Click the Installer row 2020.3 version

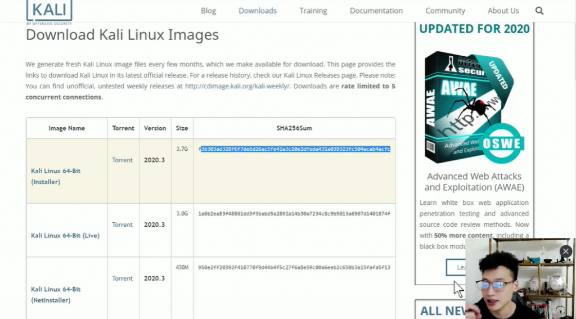coord(154,160)
